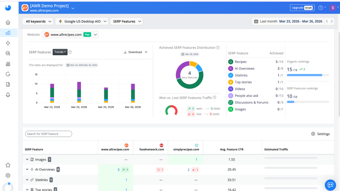
Task: Click the AWR logo at top left
Action: (8, 8)
